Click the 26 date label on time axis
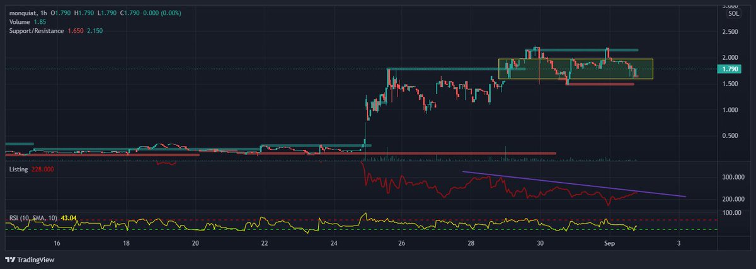 pos(402,243)
